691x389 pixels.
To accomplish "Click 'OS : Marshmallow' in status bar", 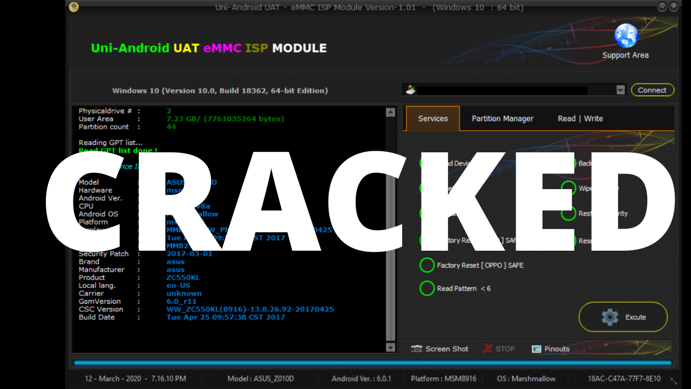I will tap(526, 379).
